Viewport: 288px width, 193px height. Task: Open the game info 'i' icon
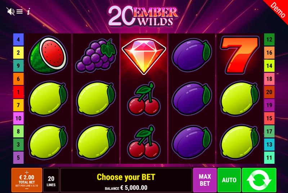(28, 12)
